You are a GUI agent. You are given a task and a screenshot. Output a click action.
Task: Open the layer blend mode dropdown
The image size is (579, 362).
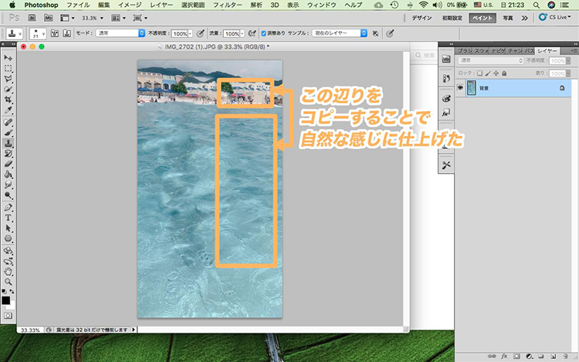pyautogui.click(x=491, y=60)
